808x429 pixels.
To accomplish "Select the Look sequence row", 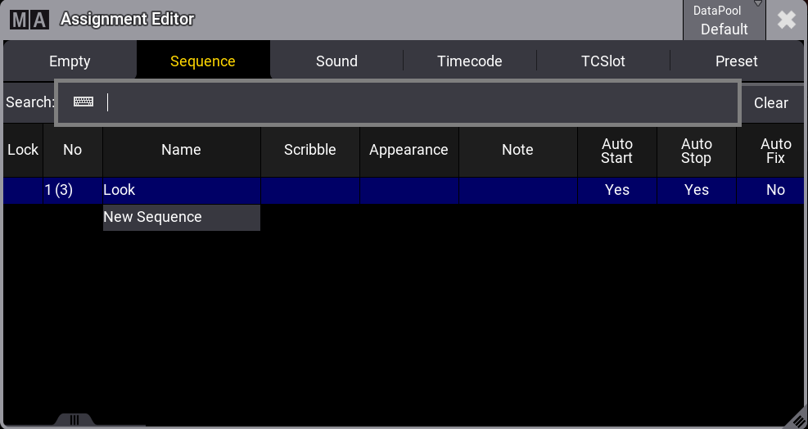I will pyautogui.click(x=181, y=190).
